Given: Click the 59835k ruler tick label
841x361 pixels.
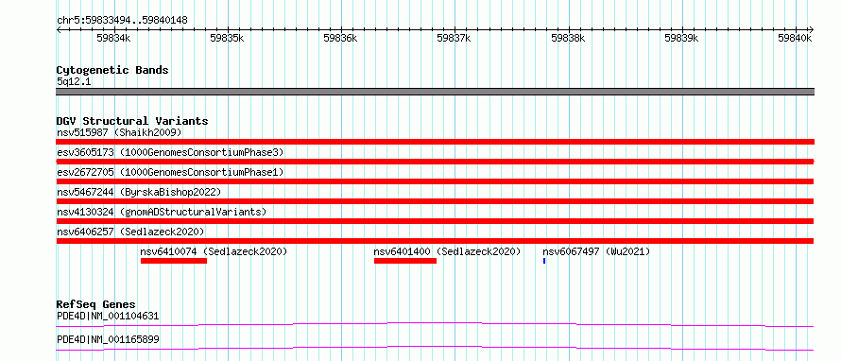Looking at the screenshot, I should pos(227,38).
